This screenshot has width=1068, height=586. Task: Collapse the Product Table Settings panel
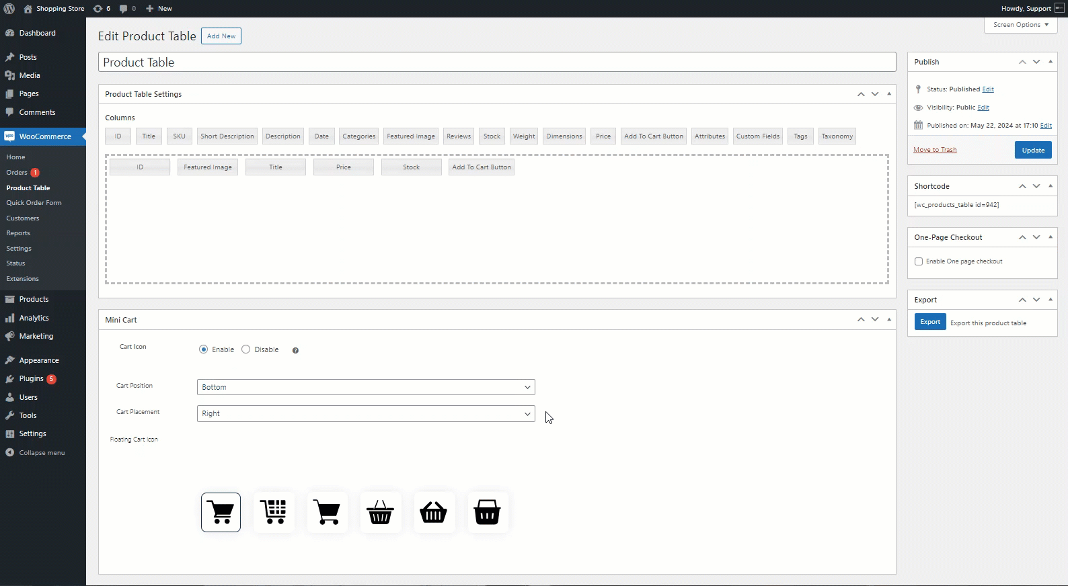[889, 94]
